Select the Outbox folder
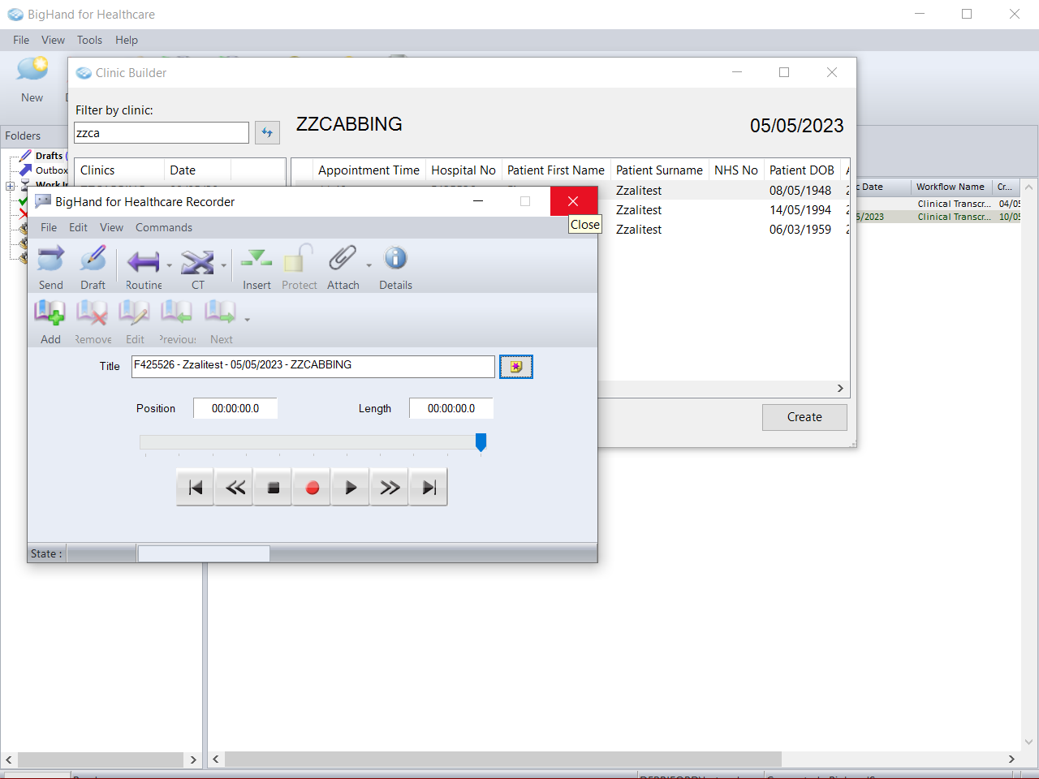 (x=51, y=170)
